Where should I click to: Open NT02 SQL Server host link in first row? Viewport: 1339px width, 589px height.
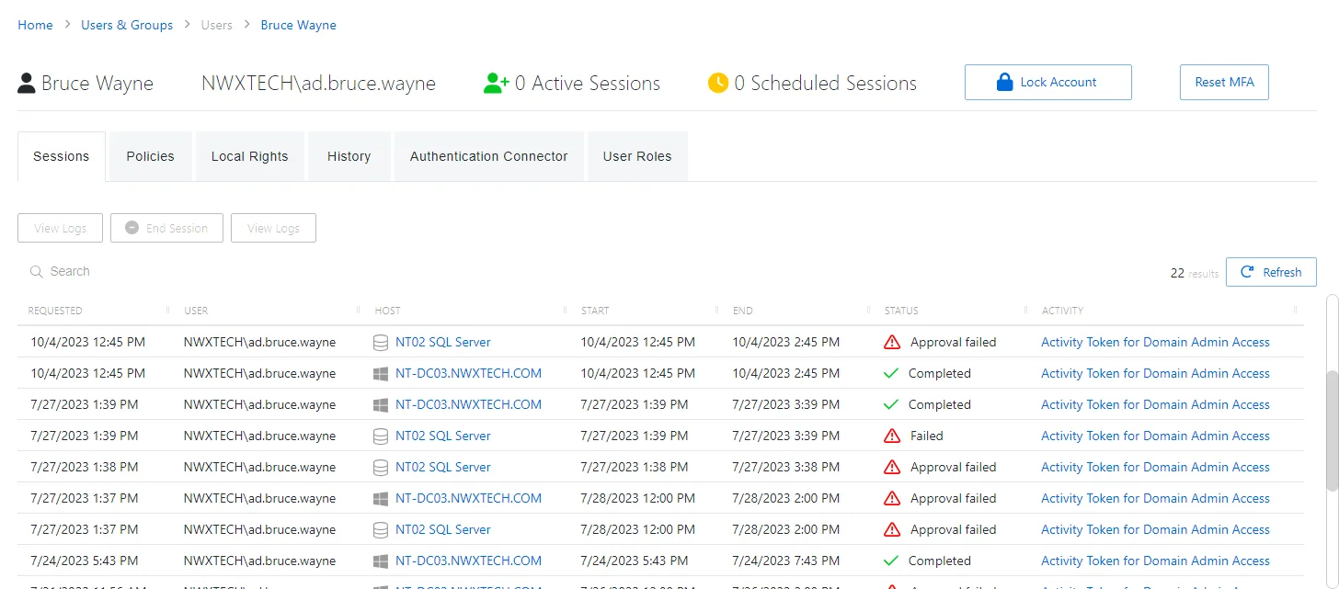[443, 342]
